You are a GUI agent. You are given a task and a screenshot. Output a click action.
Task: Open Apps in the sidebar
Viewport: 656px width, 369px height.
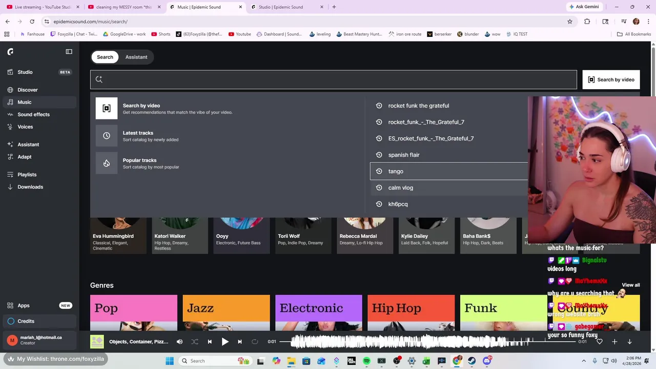39,305
